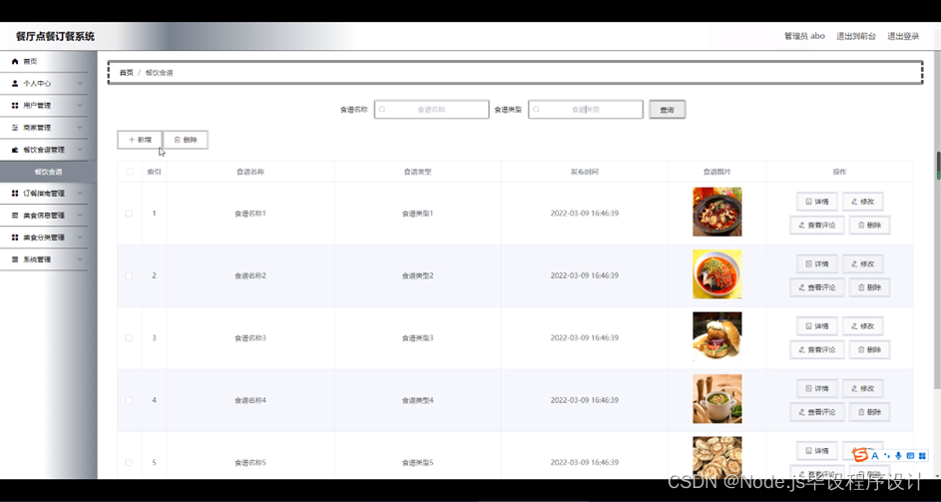Viewport: 941px width, 502px height.
Task: Click the person icon next to 个人中心
Action: (15, 84)
